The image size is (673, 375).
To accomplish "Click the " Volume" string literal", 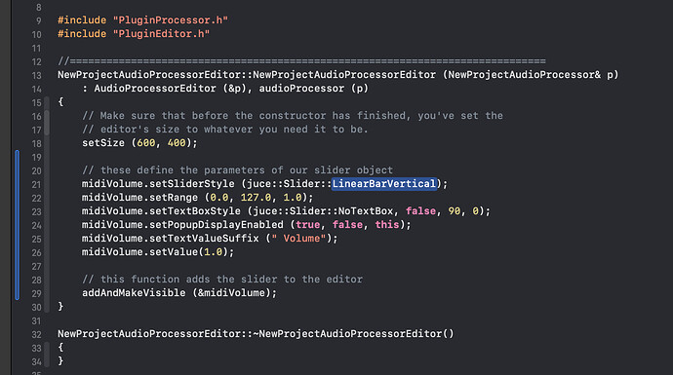I will [298, 239].
